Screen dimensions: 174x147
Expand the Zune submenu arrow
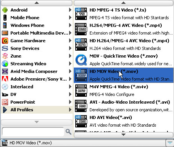click(70, 56)
